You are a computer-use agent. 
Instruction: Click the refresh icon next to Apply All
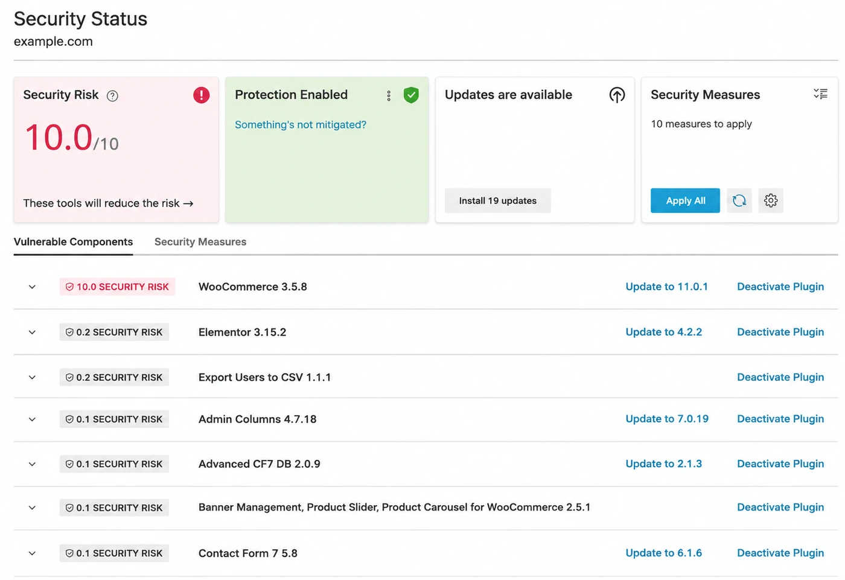pyautogui.click(x=739, y=200)
